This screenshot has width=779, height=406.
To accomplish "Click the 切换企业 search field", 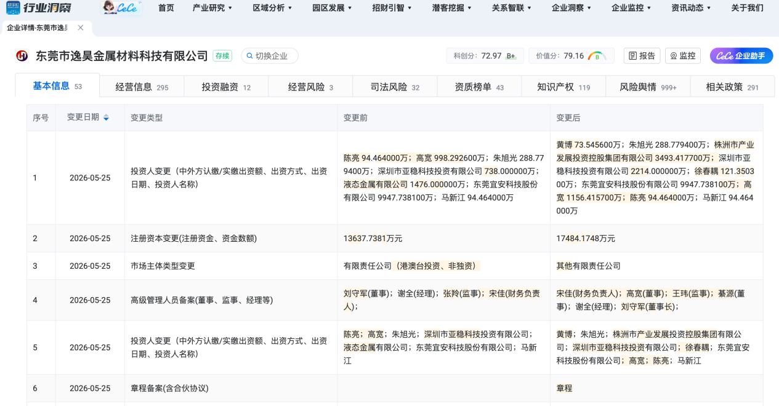I will coord(270,56).
